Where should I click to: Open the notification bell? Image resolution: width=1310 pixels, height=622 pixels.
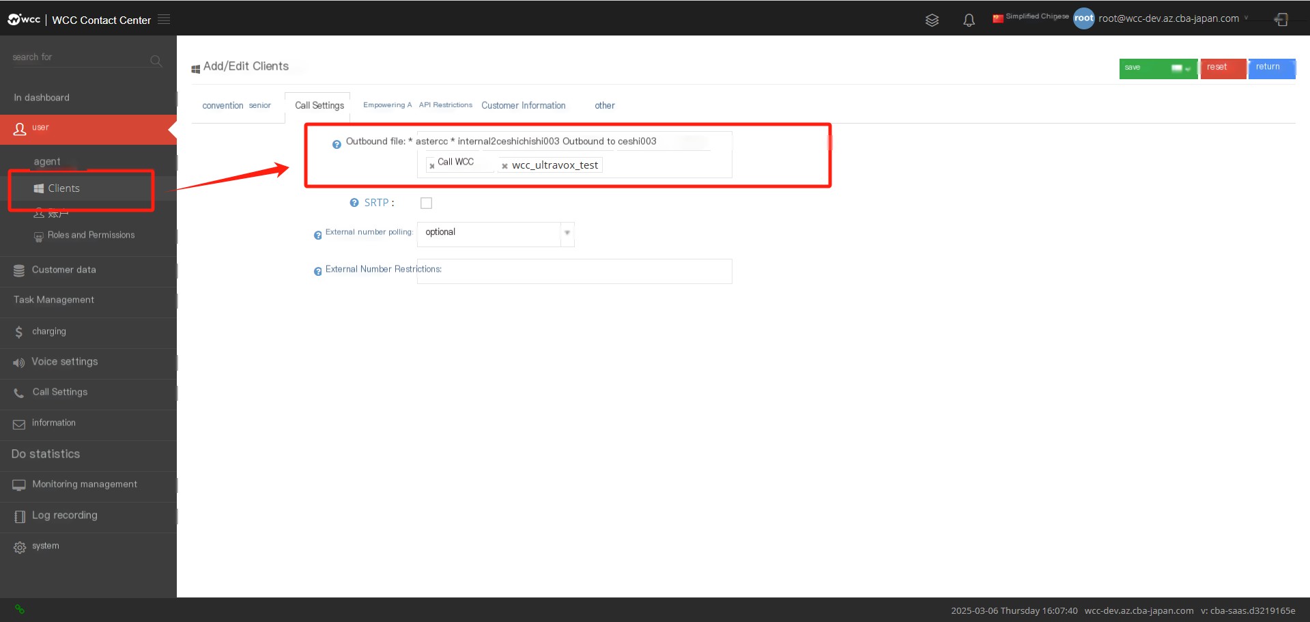(x=969, y=20)
